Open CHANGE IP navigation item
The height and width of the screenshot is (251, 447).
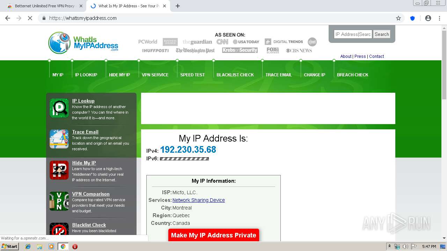(314, 75)
